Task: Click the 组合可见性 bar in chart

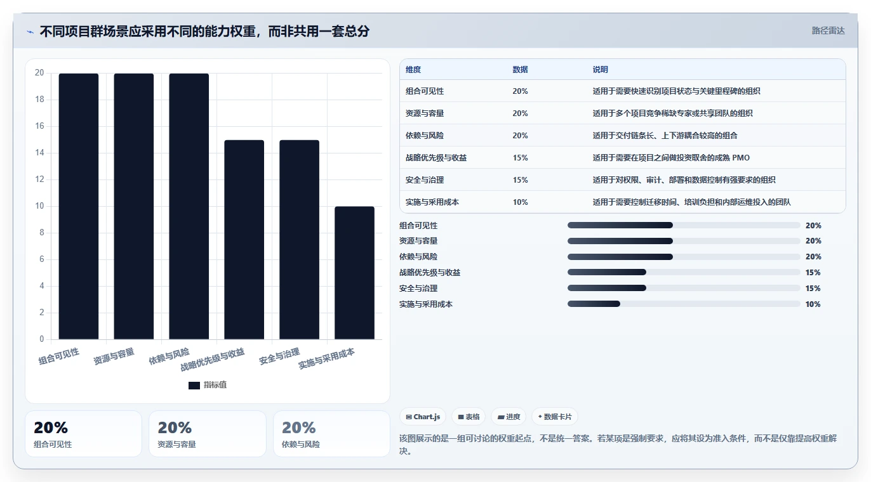Action: pyautogui.click(x=79, y=206)
